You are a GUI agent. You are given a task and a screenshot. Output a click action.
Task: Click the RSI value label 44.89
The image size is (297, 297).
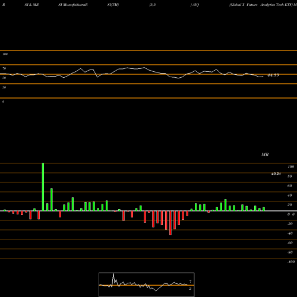273,75
